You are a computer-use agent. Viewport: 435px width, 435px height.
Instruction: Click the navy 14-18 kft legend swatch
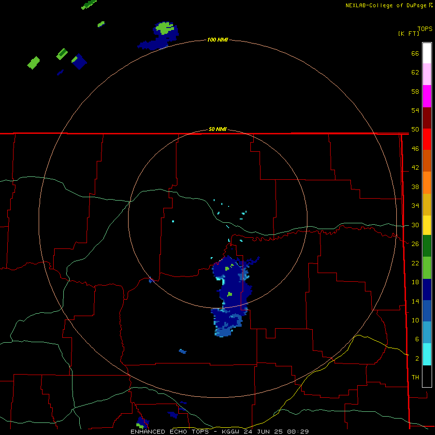pyautogui.click(x=427, y=290)
